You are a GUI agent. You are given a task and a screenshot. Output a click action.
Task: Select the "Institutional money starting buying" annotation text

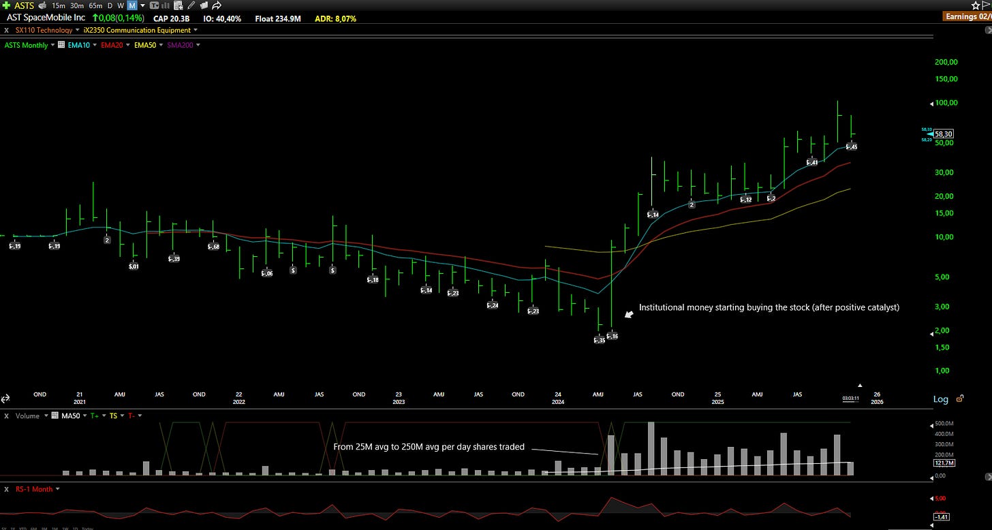point(769,308)
